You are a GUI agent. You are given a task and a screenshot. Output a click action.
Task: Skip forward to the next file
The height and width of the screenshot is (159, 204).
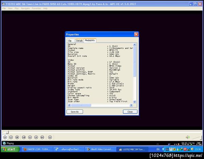[42, 137]
